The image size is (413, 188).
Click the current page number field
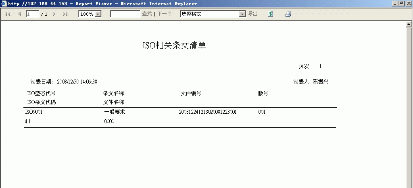32,14
